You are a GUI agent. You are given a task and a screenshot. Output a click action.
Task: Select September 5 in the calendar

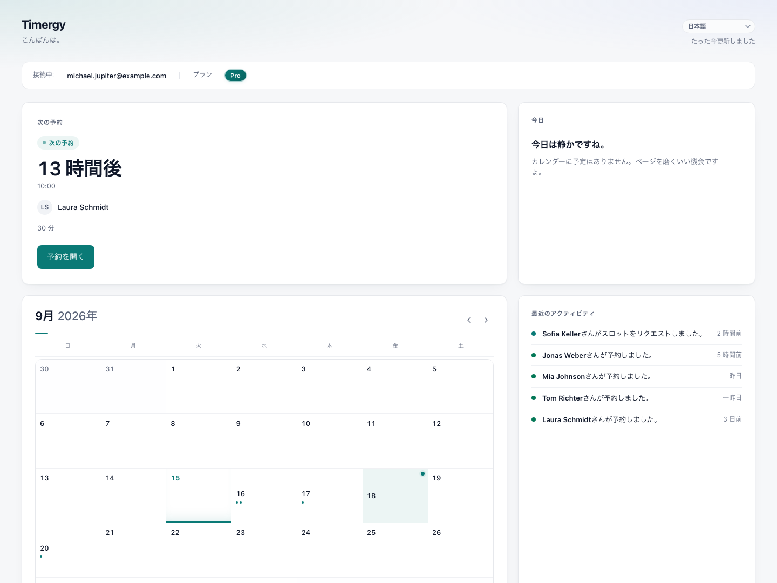coord(460,387)
